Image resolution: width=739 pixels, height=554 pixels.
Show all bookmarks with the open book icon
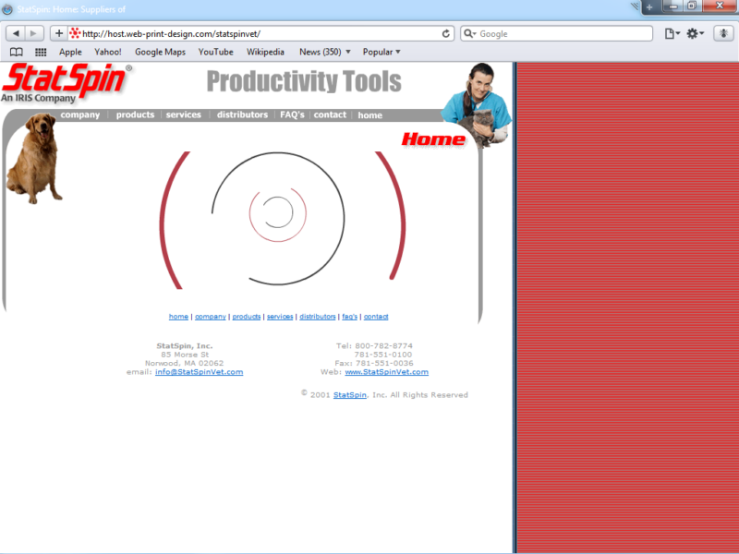point(17,52)
